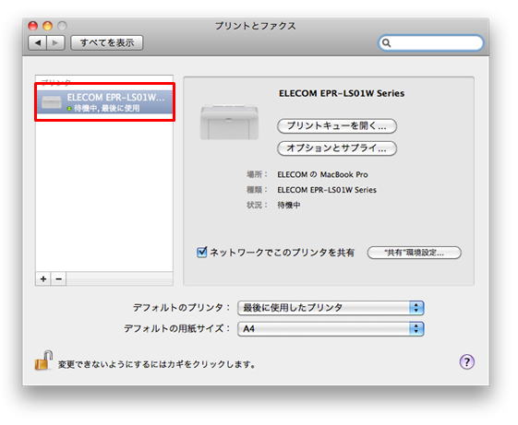Minimize the window with the yellow button
Viewport: 518px width, 425px height.
(48, 26)
